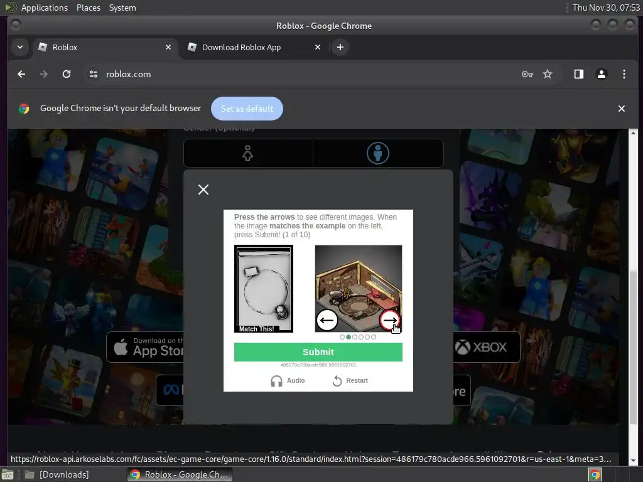
Task: Open the System menu
Action: (122, 8)
